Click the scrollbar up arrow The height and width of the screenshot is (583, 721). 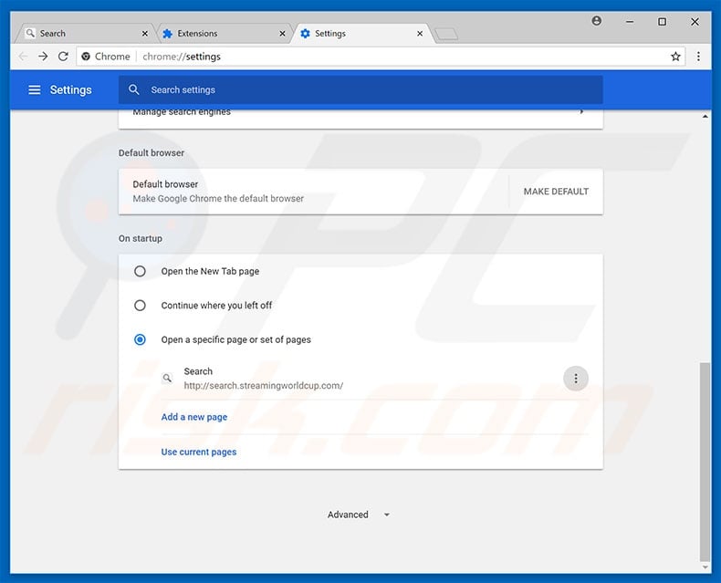pyautogui.click(x=705, y=116)
